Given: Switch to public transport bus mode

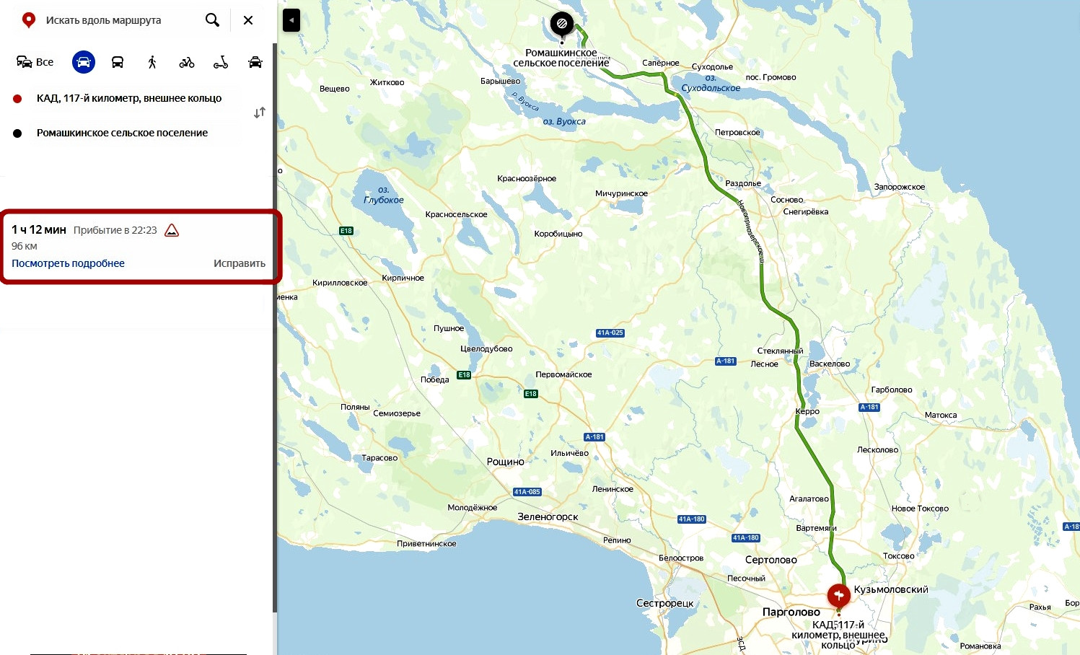Looking at the screenshot, I should coord(118,62).
